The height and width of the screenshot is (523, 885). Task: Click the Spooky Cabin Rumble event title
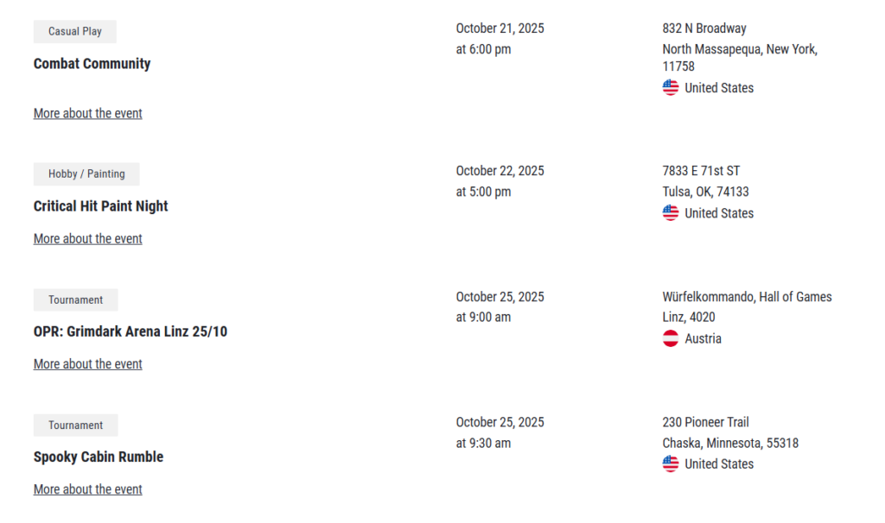[99, 457]
